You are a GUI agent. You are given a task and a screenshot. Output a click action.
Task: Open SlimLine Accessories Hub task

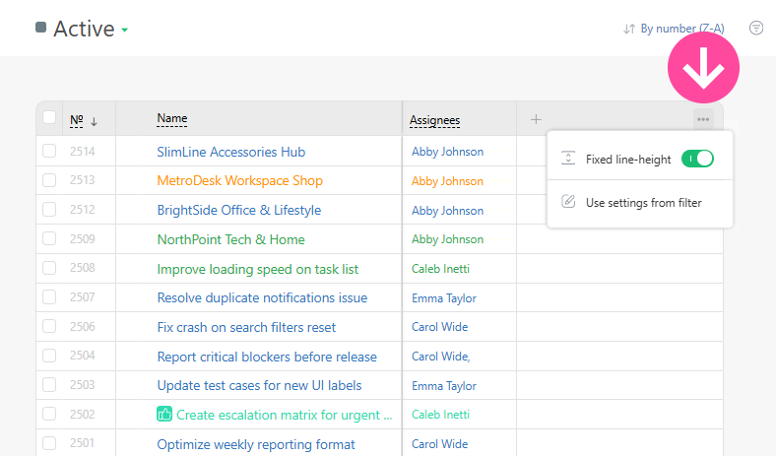[x=230, y=152]
